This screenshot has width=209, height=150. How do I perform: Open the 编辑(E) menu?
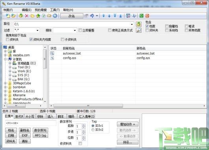[26, 10]
